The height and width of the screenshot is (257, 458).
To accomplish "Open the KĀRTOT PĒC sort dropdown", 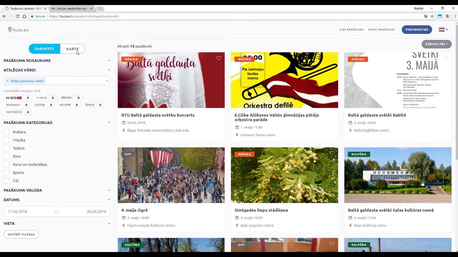I will coord(437,44).
